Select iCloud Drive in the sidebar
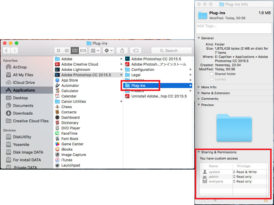 coord(24,82)
